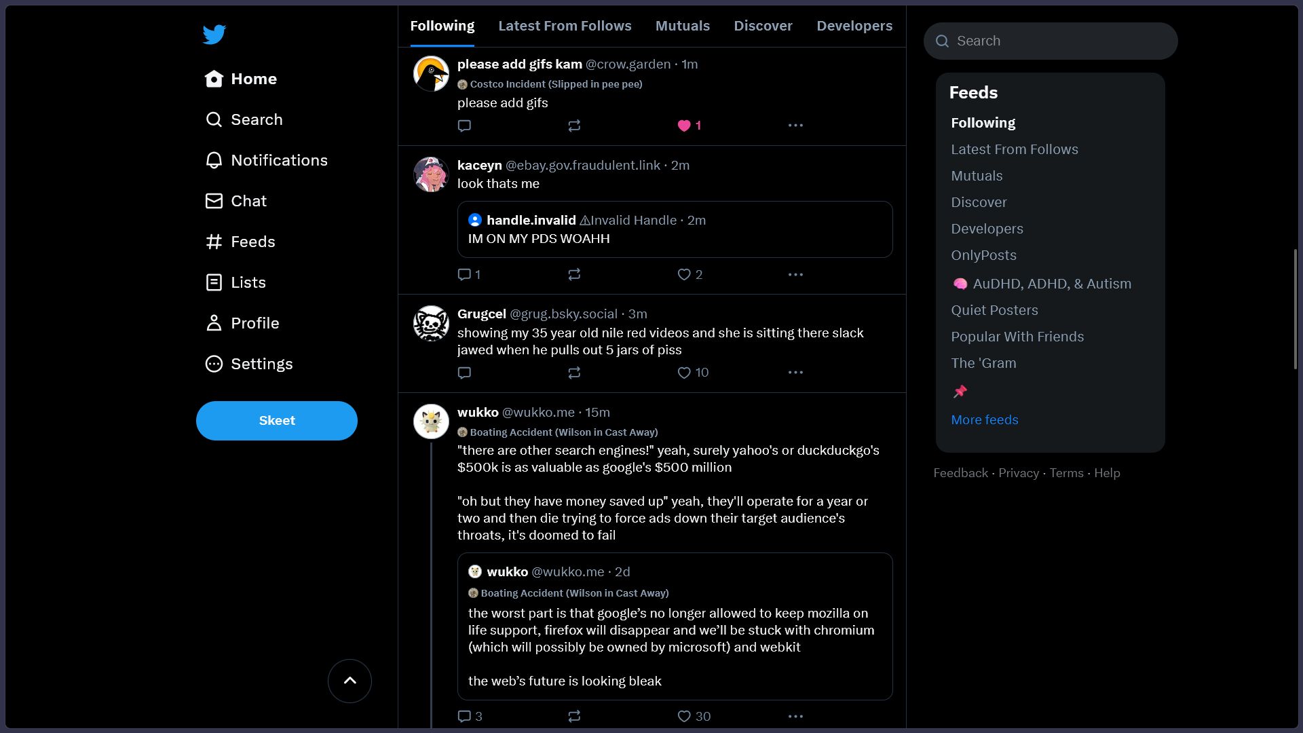The image size is (1303, 733).
Task: Open the three-dot menu on kaceyn post
Action: 795,274
